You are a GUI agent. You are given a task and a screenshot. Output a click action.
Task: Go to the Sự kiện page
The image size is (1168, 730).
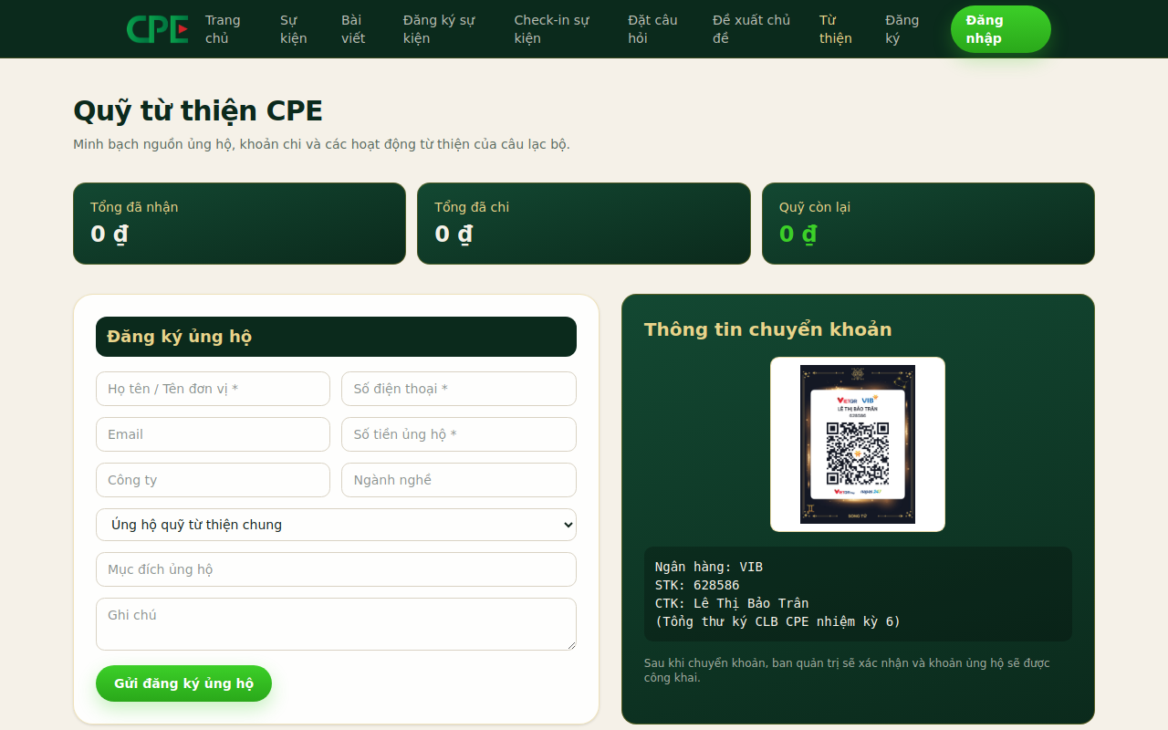(x=294, y=29)
